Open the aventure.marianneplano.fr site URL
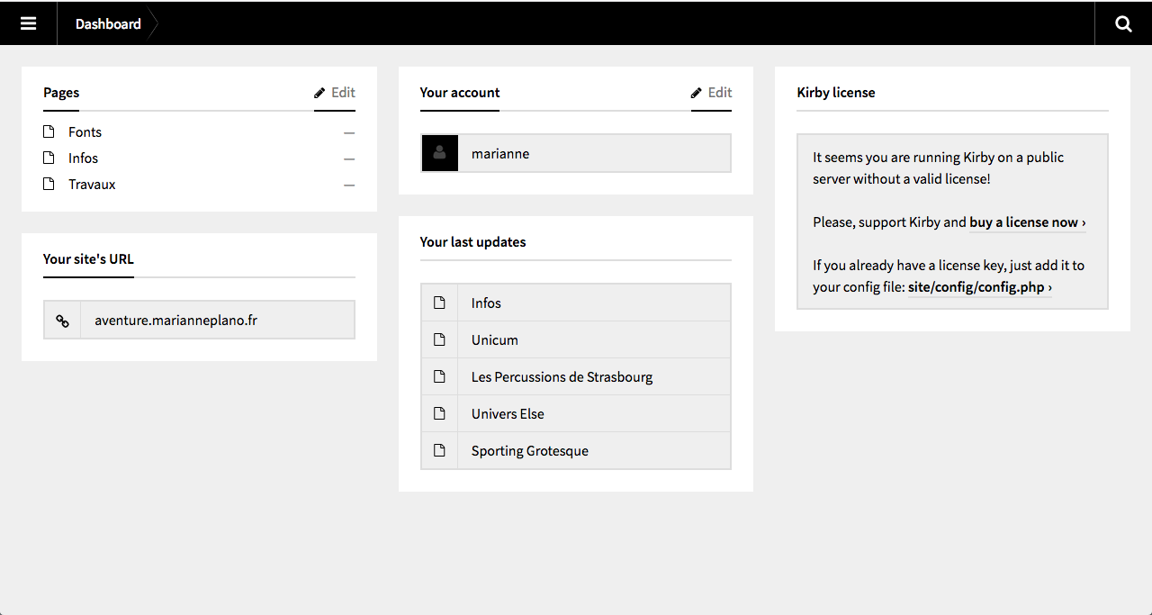This screenshot has height=615, width=1152. 176,321
